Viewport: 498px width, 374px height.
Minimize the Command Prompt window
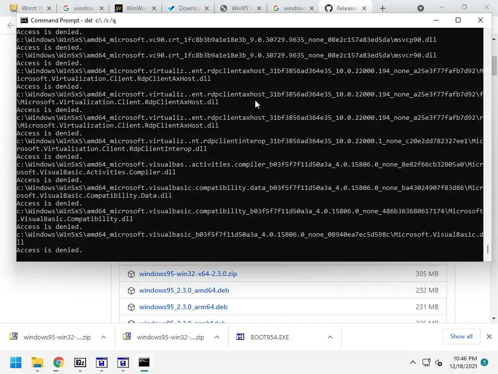[x=436, y=20]
